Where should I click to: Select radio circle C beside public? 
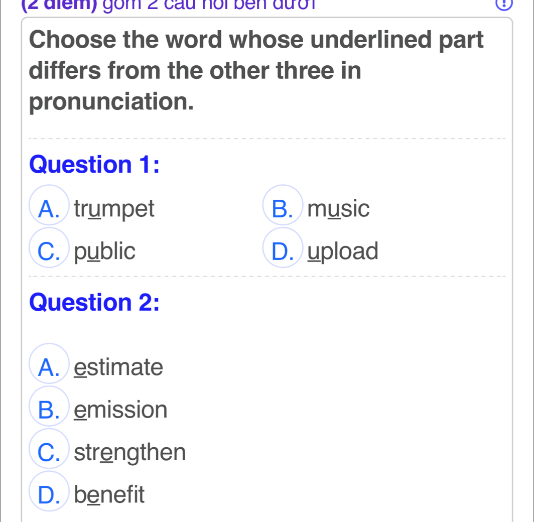coord(49,251)
